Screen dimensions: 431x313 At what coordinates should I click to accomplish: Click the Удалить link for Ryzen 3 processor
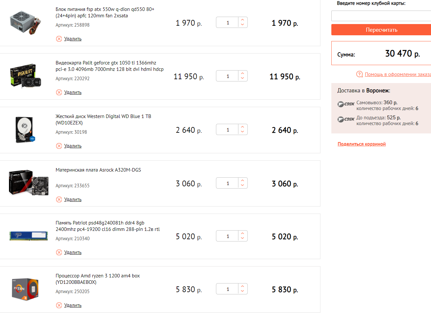pyautogui.click(x=73, y=305)
